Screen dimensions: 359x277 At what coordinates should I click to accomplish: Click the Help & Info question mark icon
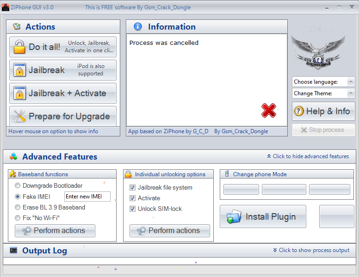click(x=299, y=111)
